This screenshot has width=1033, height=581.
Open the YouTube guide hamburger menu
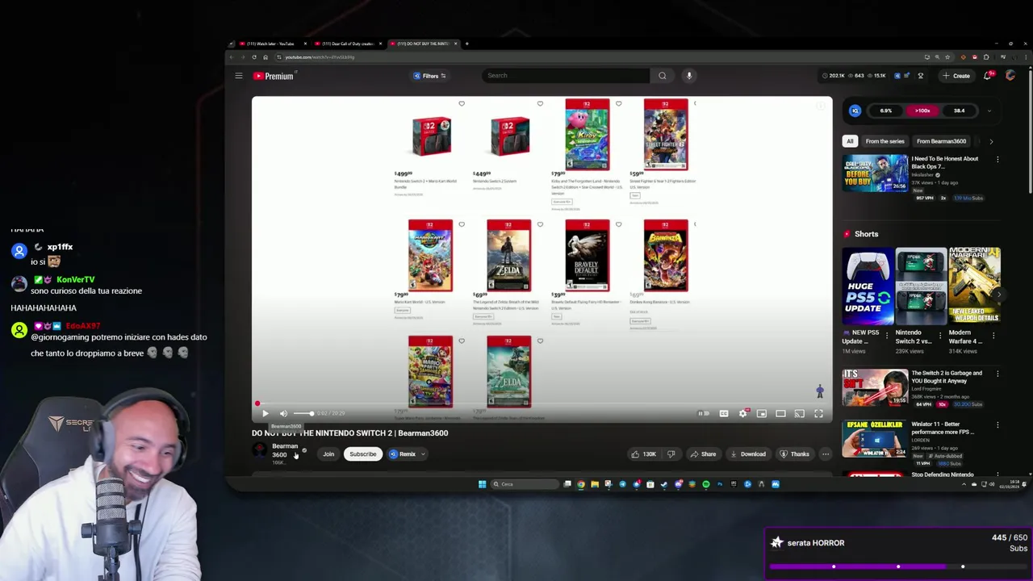click(x=239, y=76)
